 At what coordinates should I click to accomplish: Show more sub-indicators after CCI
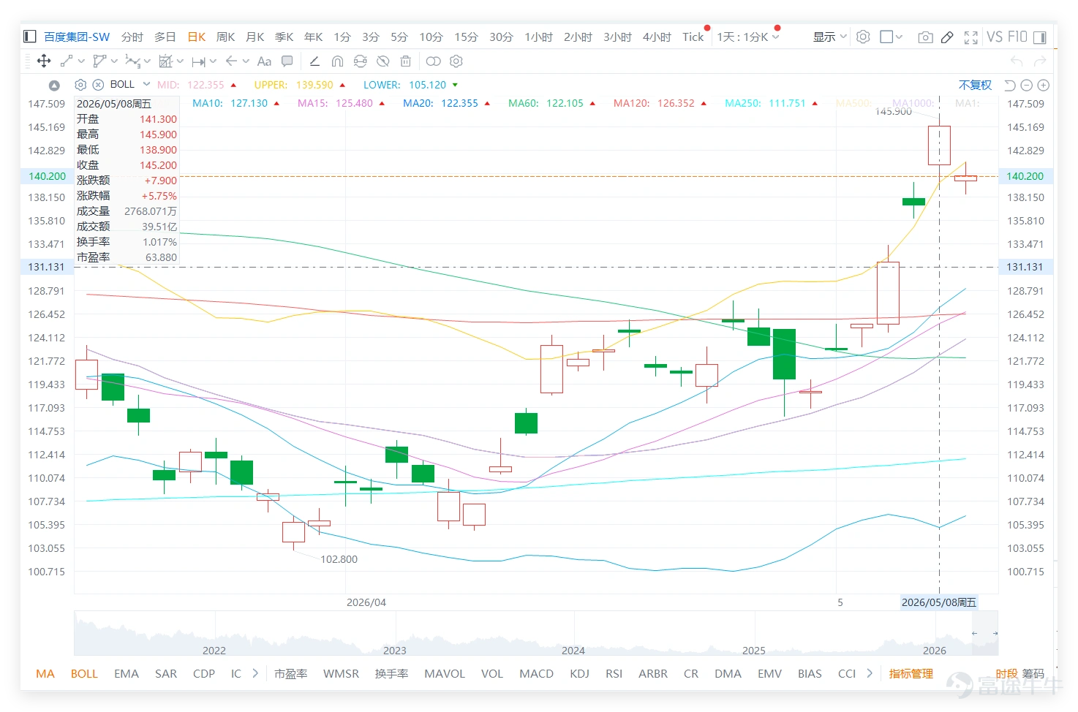tap(870, 673)
